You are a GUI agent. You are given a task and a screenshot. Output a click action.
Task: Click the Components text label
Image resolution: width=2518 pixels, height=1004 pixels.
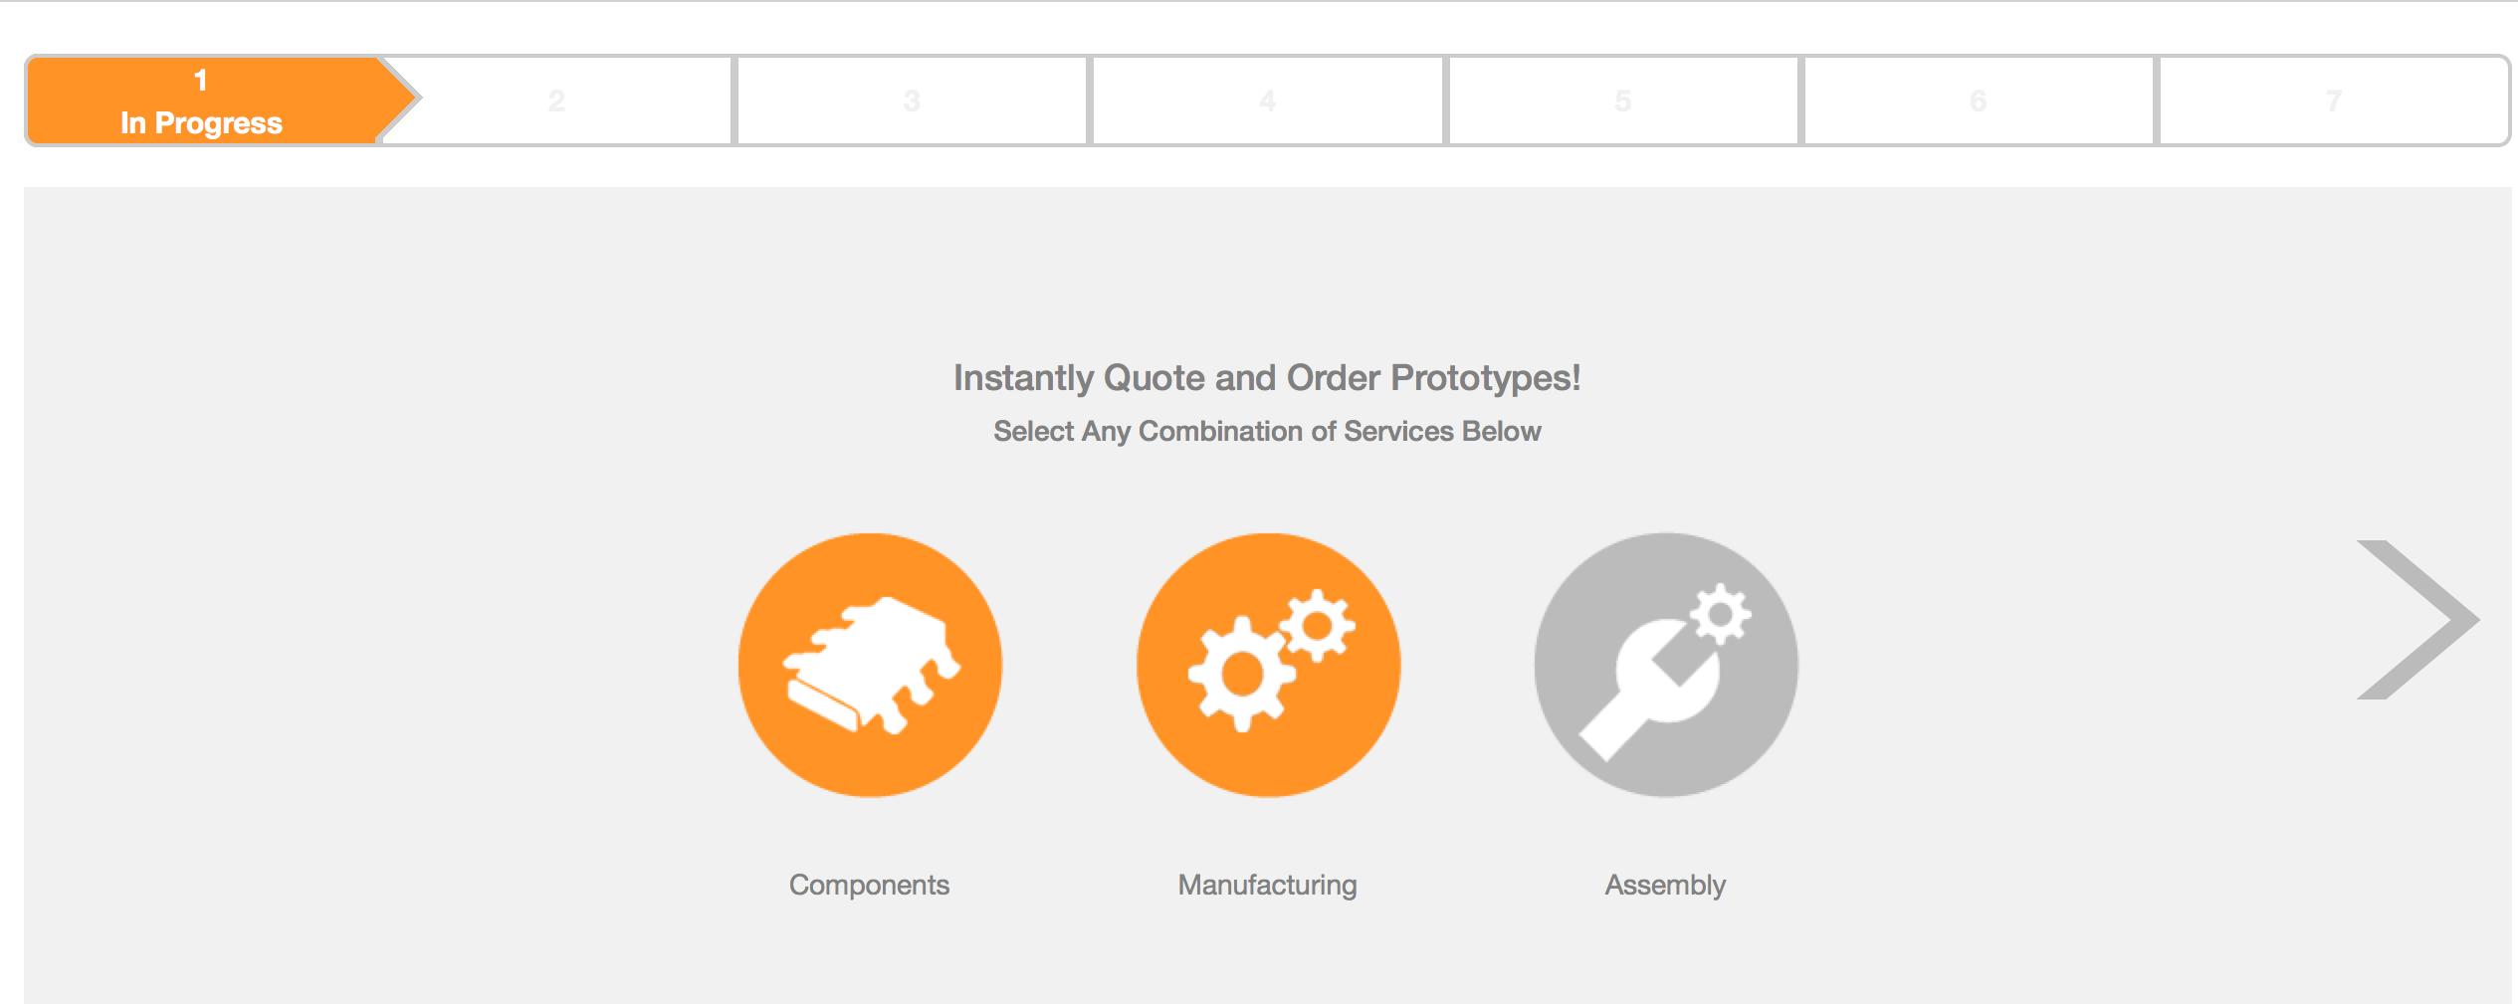[x=869, y=885]
